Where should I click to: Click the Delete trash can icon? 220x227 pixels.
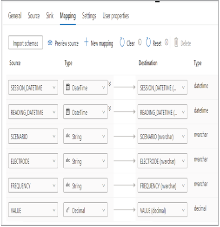(x=176, y=42)
